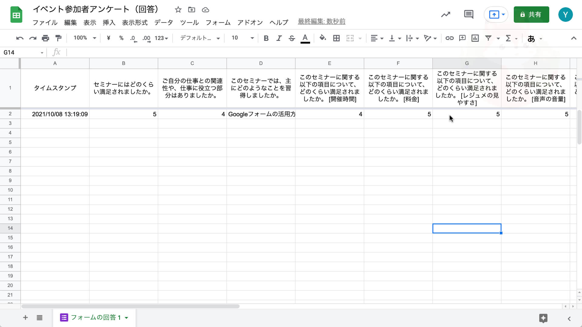This screenshot has width=582, height=327.
Task: Open the text color picker
Action: pyautogui.click(x=305, y=38)
